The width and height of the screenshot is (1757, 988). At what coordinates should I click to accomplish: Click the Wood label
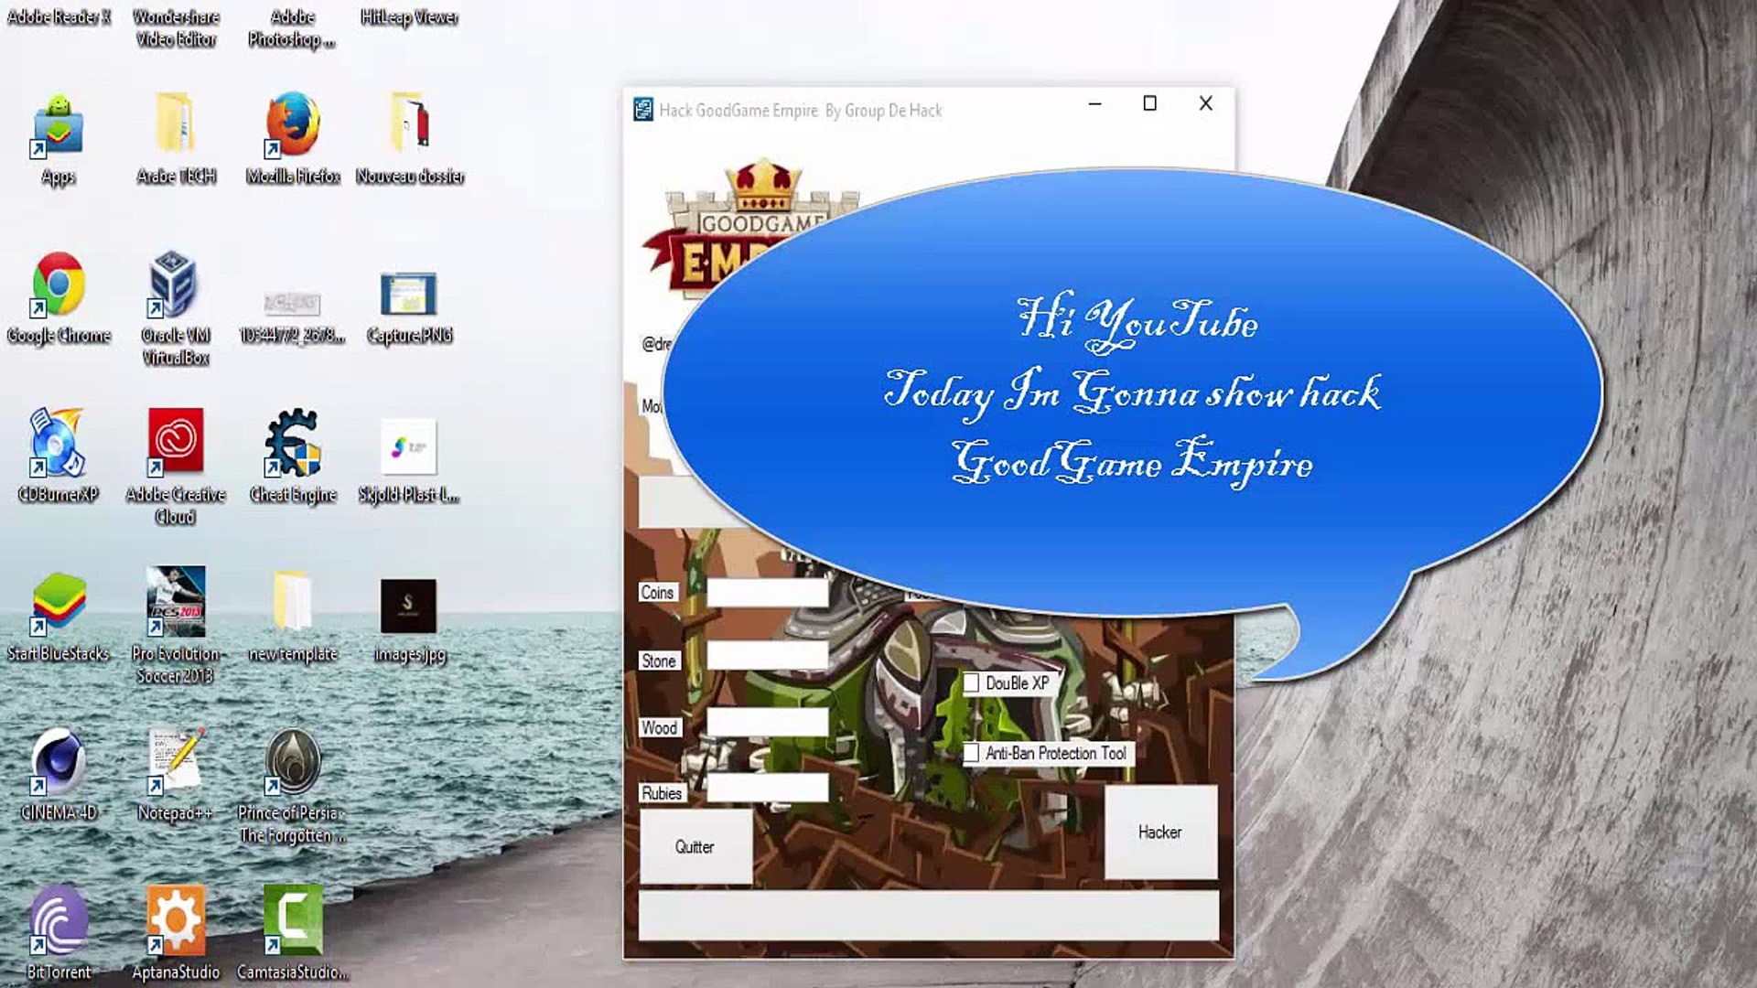[x=660, y=728]
